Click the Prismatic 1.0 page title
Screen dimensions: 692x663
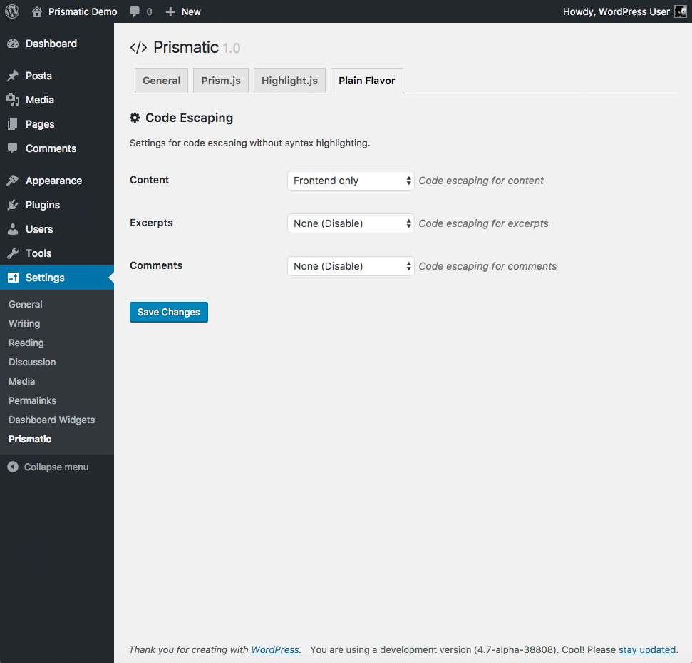tap(197, 47)
